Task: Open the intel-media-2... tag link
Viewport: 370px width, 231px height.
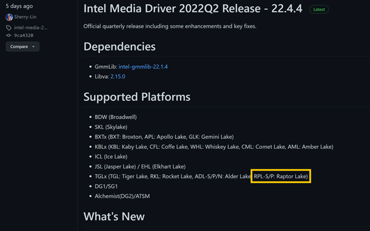Action: click(30, 28)
